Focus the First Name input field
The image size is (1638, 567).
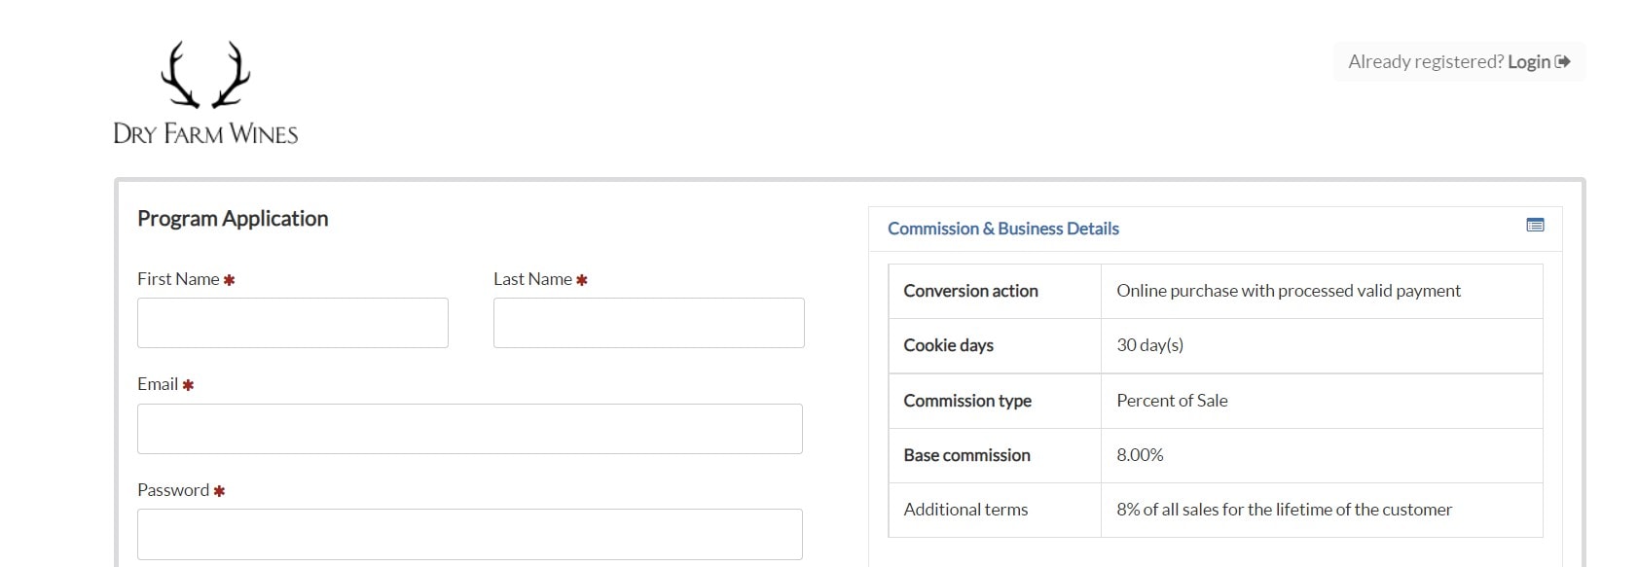[293, 323]
